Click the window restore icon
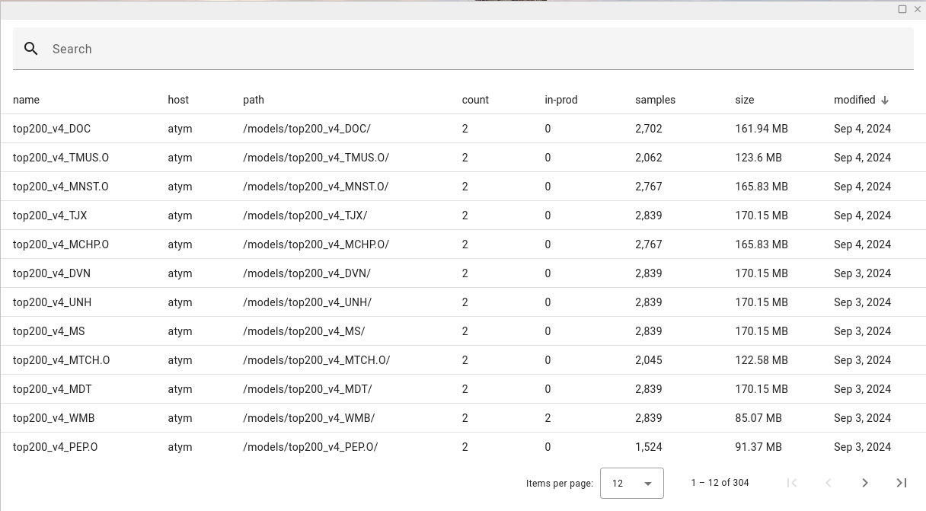926x511 pixels. [902, 9]
